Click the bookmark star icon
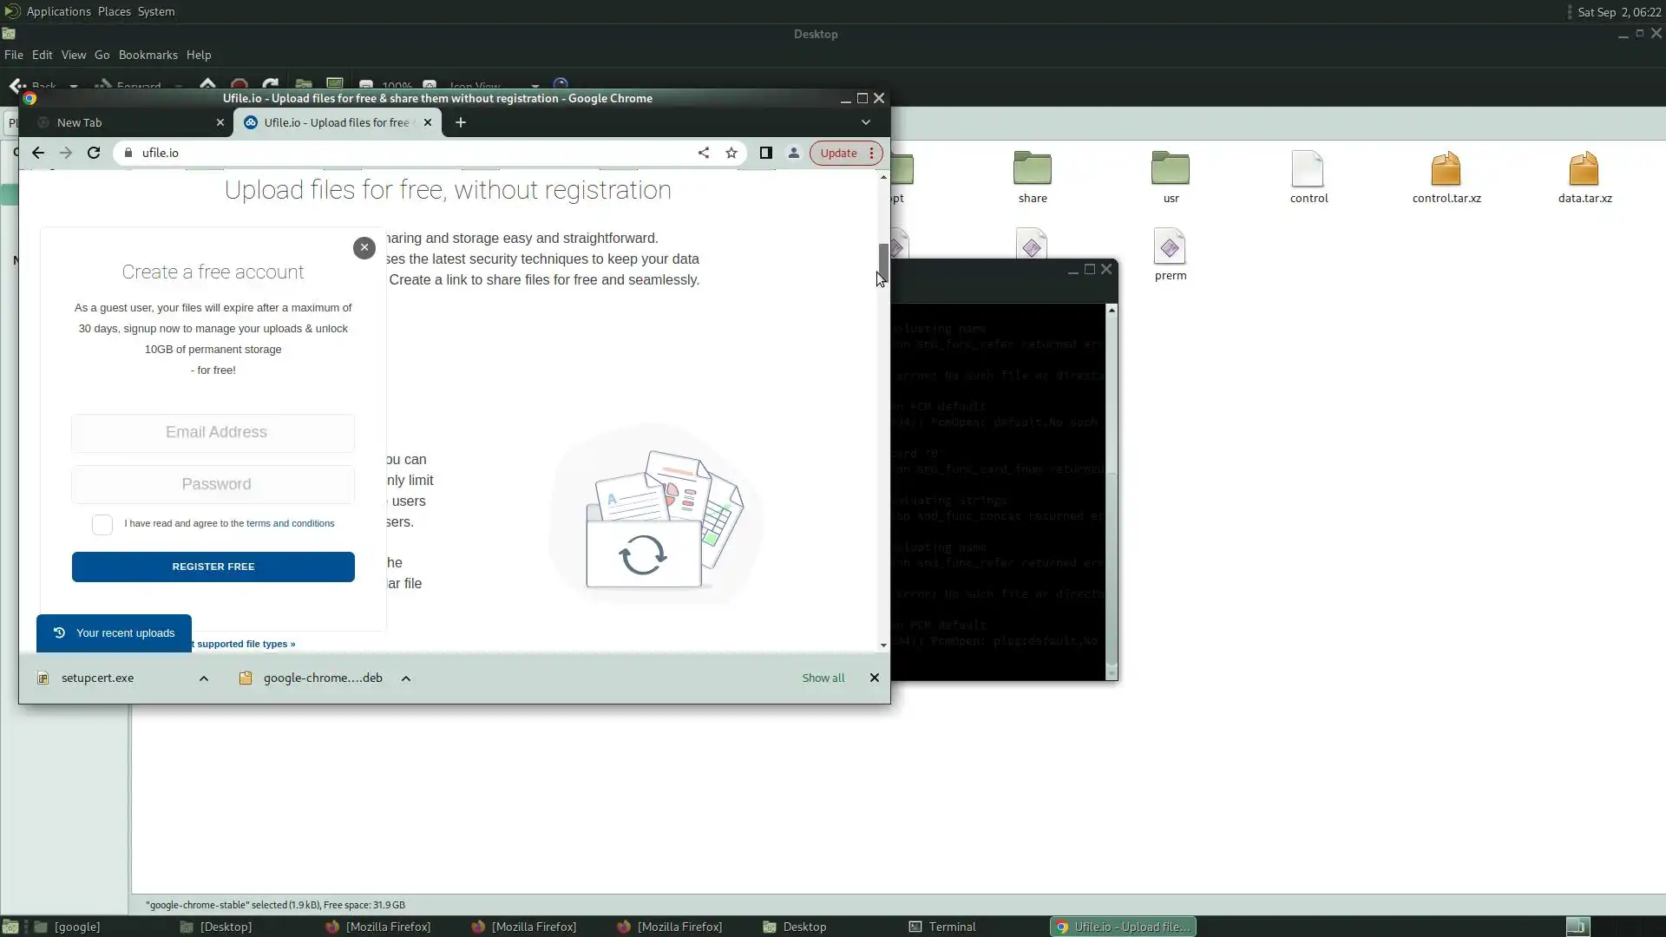This screenshot has width=1666, height=937. (x=731, y=153)
